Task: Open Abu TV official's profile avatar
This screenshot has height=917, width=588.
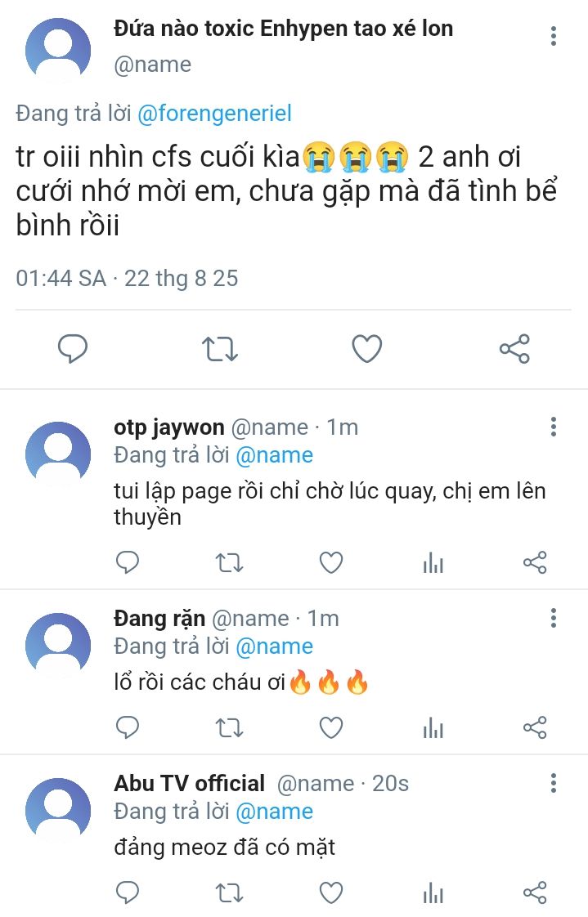Action: click(58, 811)
